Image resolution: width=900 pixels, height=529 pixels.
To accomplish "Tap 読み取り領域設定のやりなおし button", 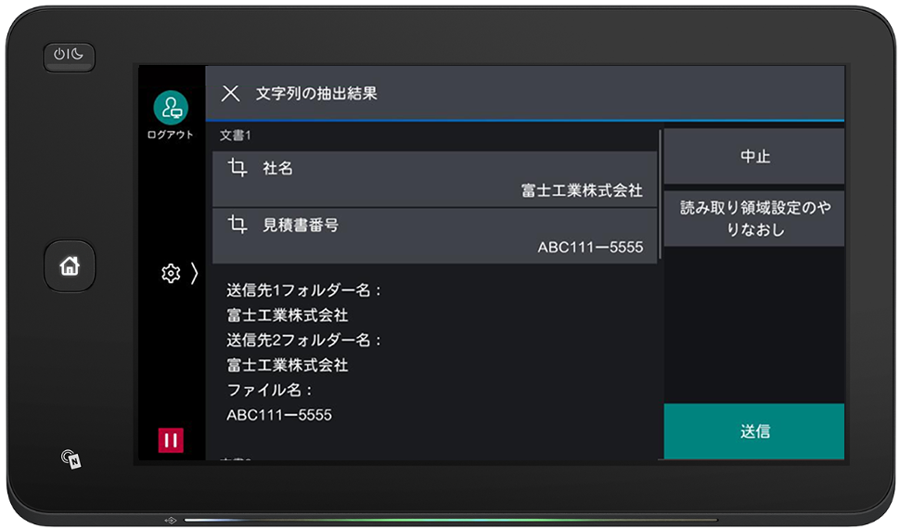I will click(753, 219).
